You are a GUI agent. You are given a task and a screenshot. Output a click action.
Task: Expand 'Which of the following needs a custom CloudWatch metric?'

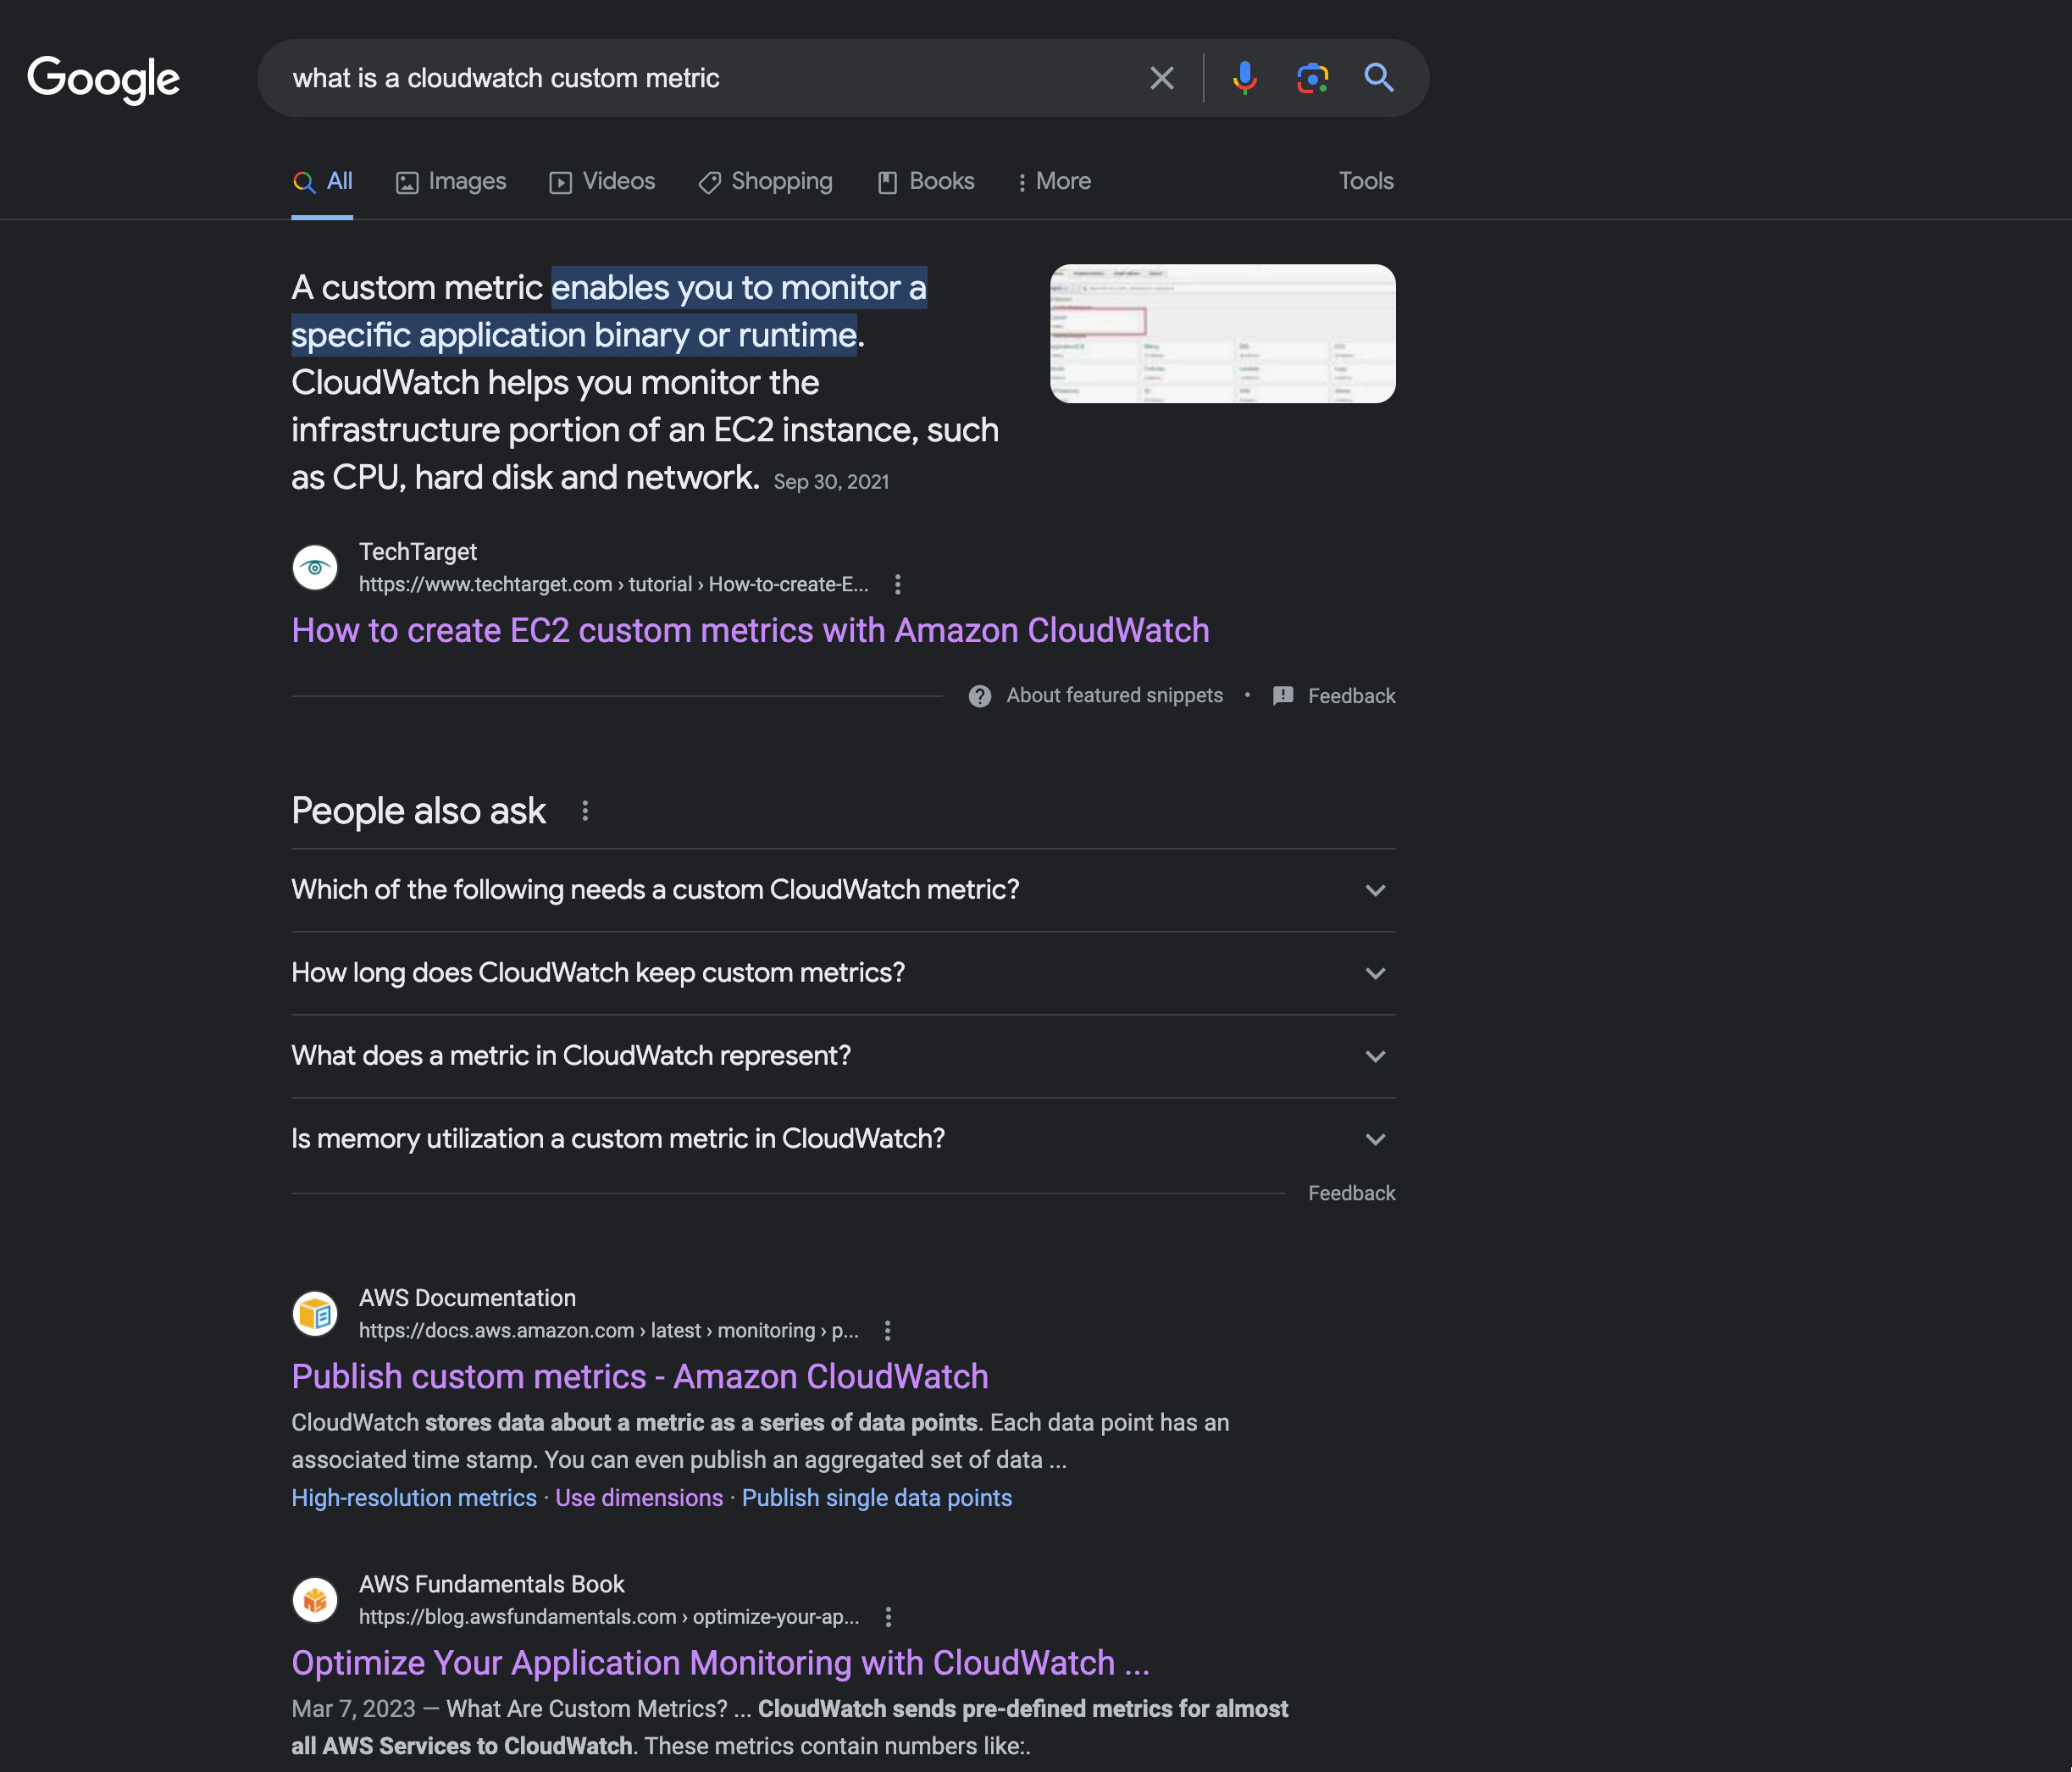843,890
